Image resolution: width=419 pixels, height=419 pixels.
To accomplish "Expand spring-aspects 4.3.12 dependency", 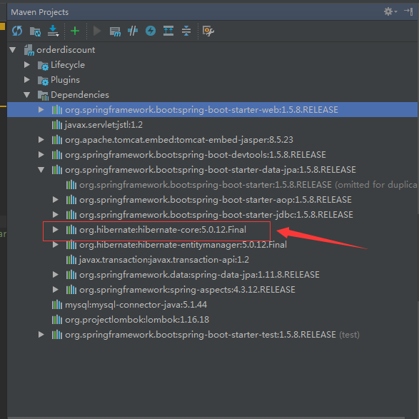I will [x=55, y=289].
